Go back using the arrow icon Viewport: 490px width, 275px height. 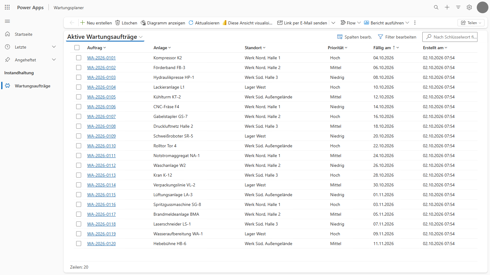[72, 23]
